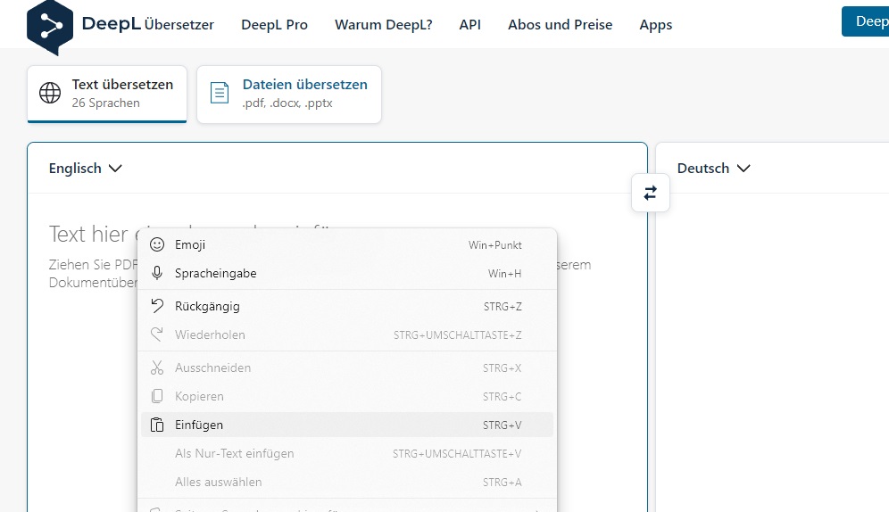Open the Englisch source language dropdown

point(86,168)
